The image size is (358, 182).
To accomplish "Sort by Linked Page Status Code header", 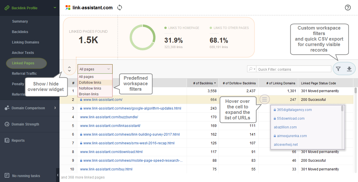I will tap(325, 83).
